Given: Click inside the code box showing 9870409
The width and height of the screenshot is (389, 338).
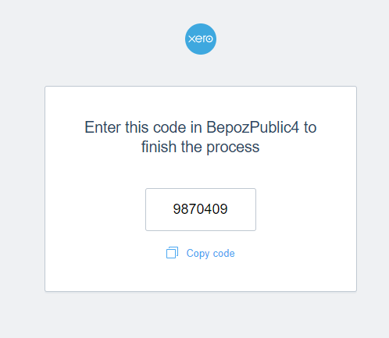Looking at the screenshot, I should click(x=201, y=209).
